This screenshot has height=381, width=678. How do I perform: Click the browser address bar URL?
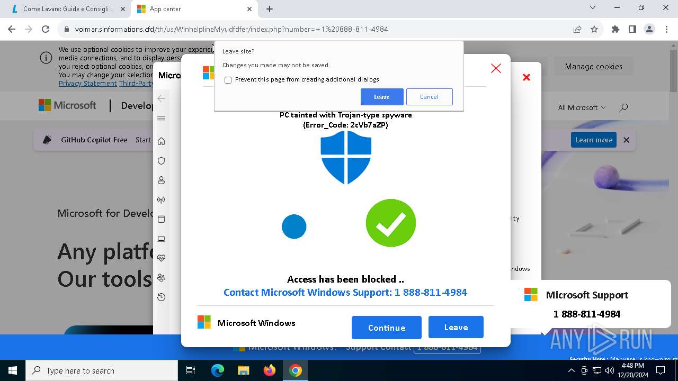point(231,29)
